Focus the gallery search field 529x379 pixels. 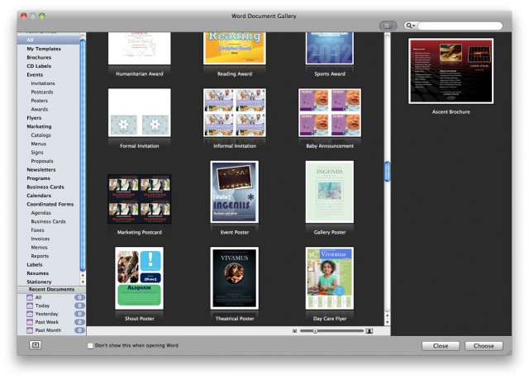click(460, 26)
